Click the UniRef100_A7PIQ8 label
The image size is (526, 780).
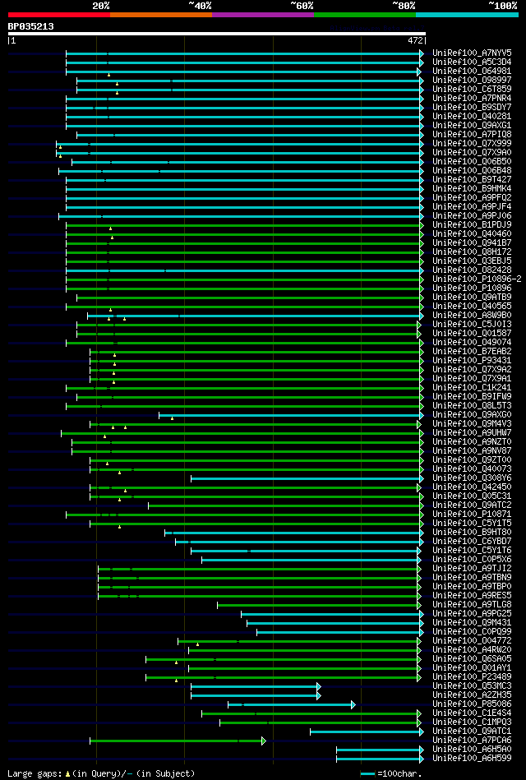tap(472, 134)
